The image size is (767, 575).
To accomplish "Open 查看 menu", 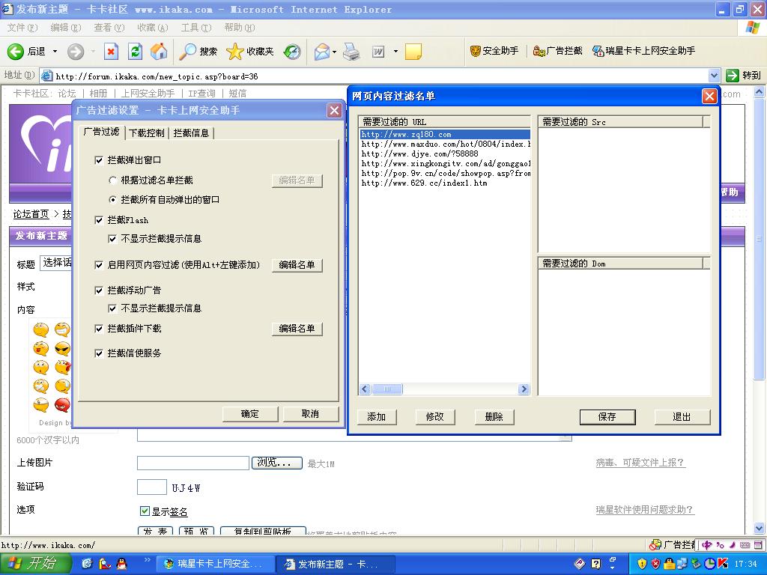I will [109, 28].
